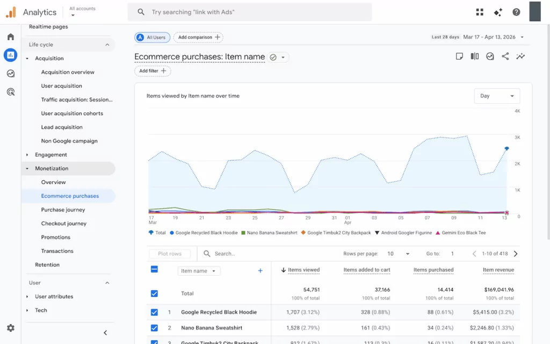This screenshot has width=550, height=344.
Task: Expand the Tech group
Action: pos(27,310)
